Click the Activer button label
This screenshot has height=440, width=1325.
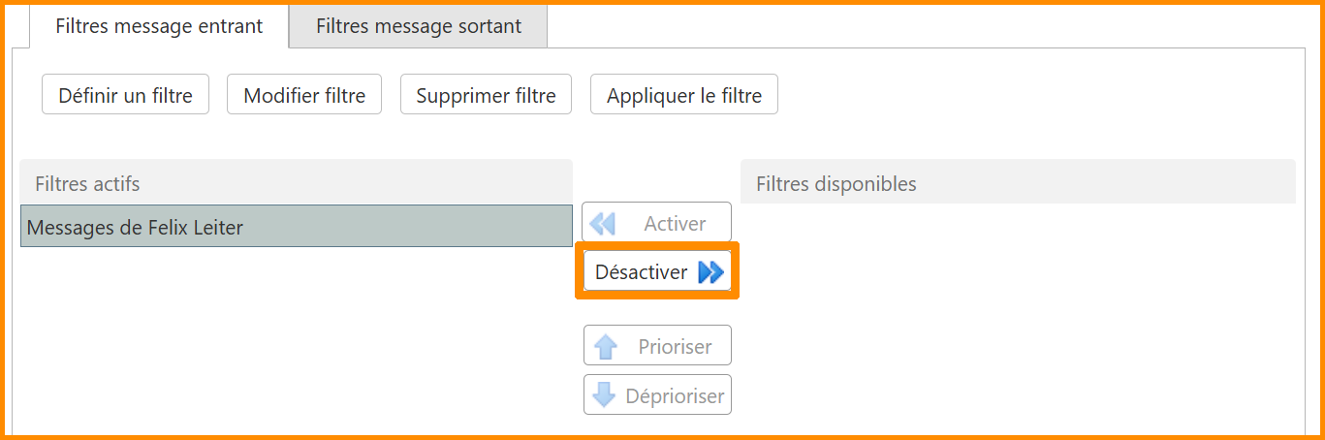tap(675, 224)
